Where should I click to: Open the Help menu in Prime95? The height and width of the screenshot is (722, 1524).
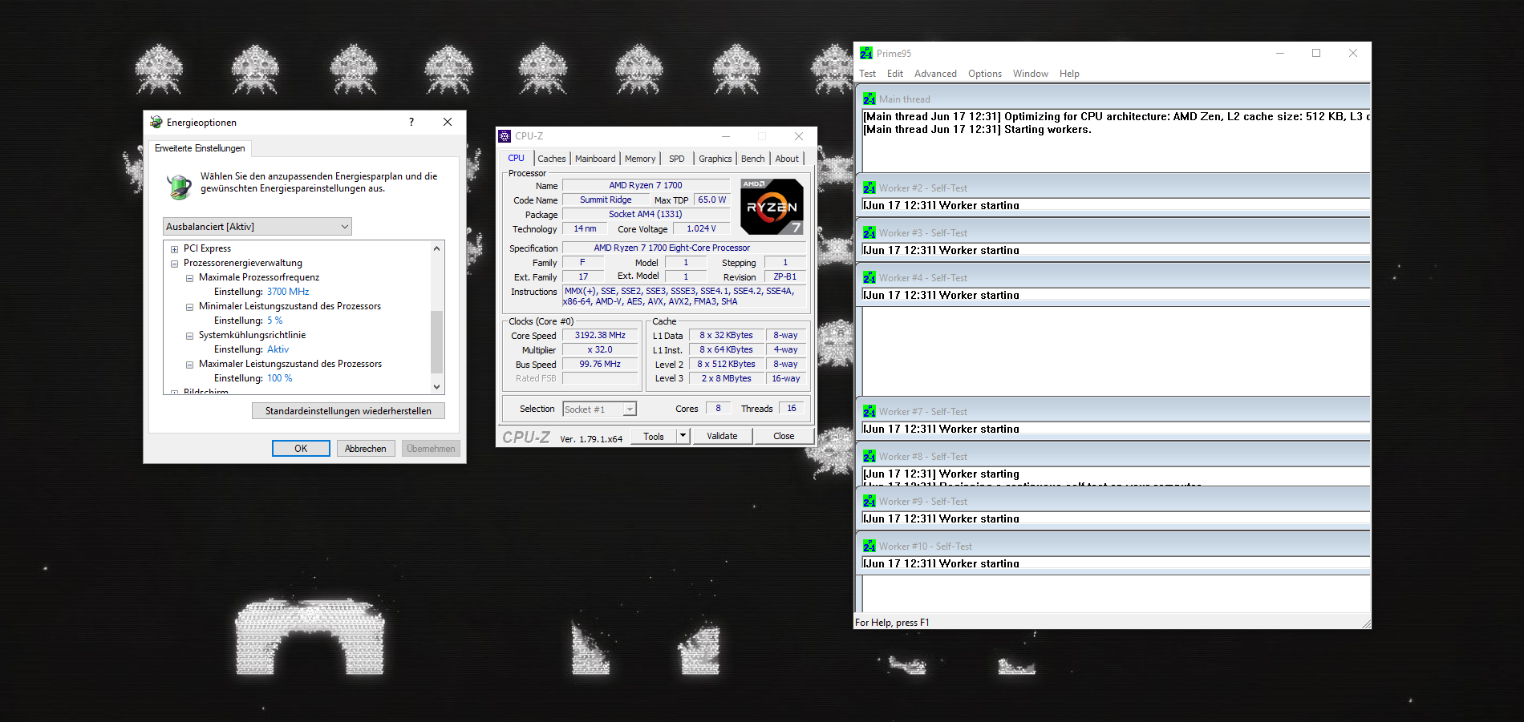pos(1069,74)
